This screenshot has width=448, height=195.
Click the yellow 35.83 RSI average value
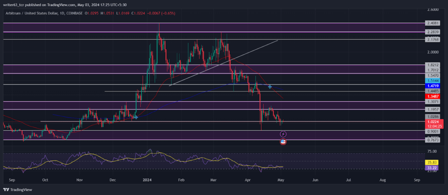tap(432, 162)
